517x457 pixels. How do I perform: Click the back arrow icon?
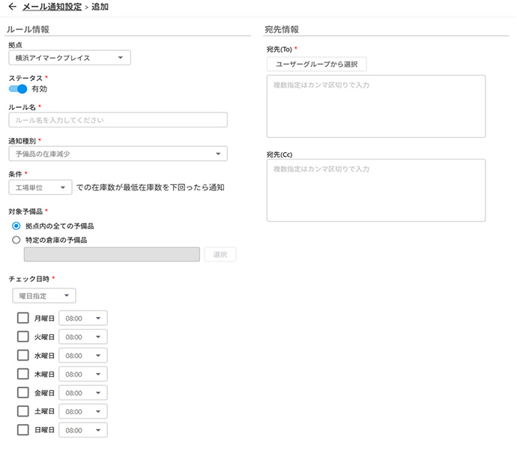click(13, 6)
